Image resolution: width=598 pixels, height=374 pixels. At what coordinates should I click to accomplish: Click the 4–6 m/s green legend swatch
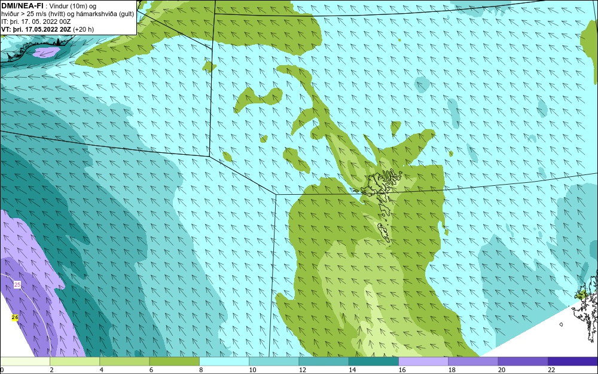click(x=125, y=361)
